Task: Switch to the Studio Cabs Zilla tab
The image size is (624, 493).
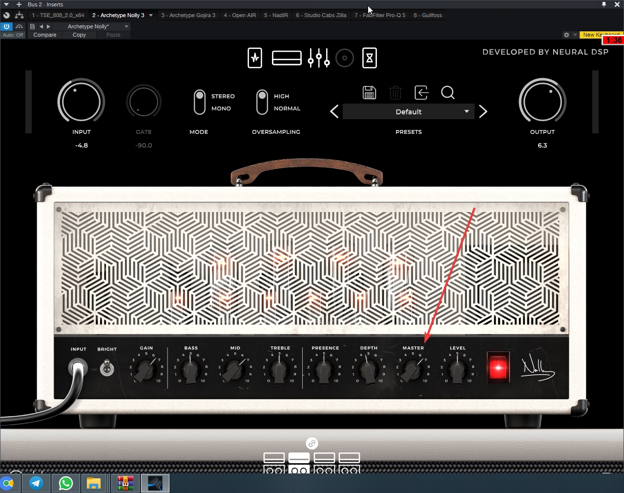Action: tap(321, 15)
